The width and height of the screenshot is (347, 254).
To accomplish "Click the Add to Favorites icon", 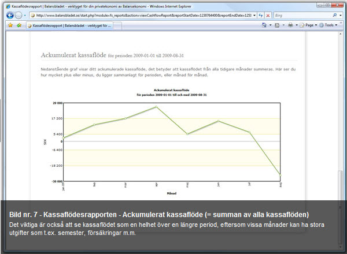I will pos(19,25).
